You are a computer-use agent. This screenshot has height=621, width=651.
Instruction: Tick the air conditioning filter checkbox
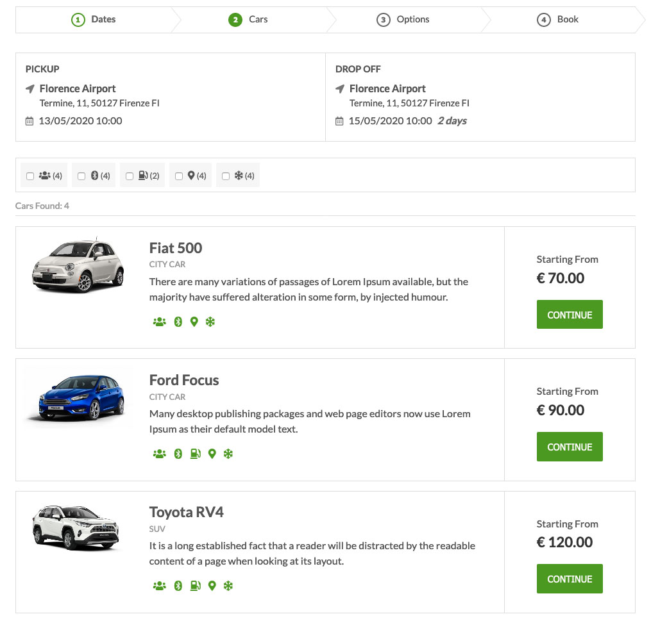click(226, 176)
